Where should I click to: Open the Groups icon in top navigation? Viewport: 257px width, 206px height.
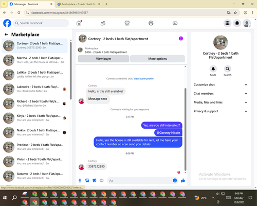(151, 23)
